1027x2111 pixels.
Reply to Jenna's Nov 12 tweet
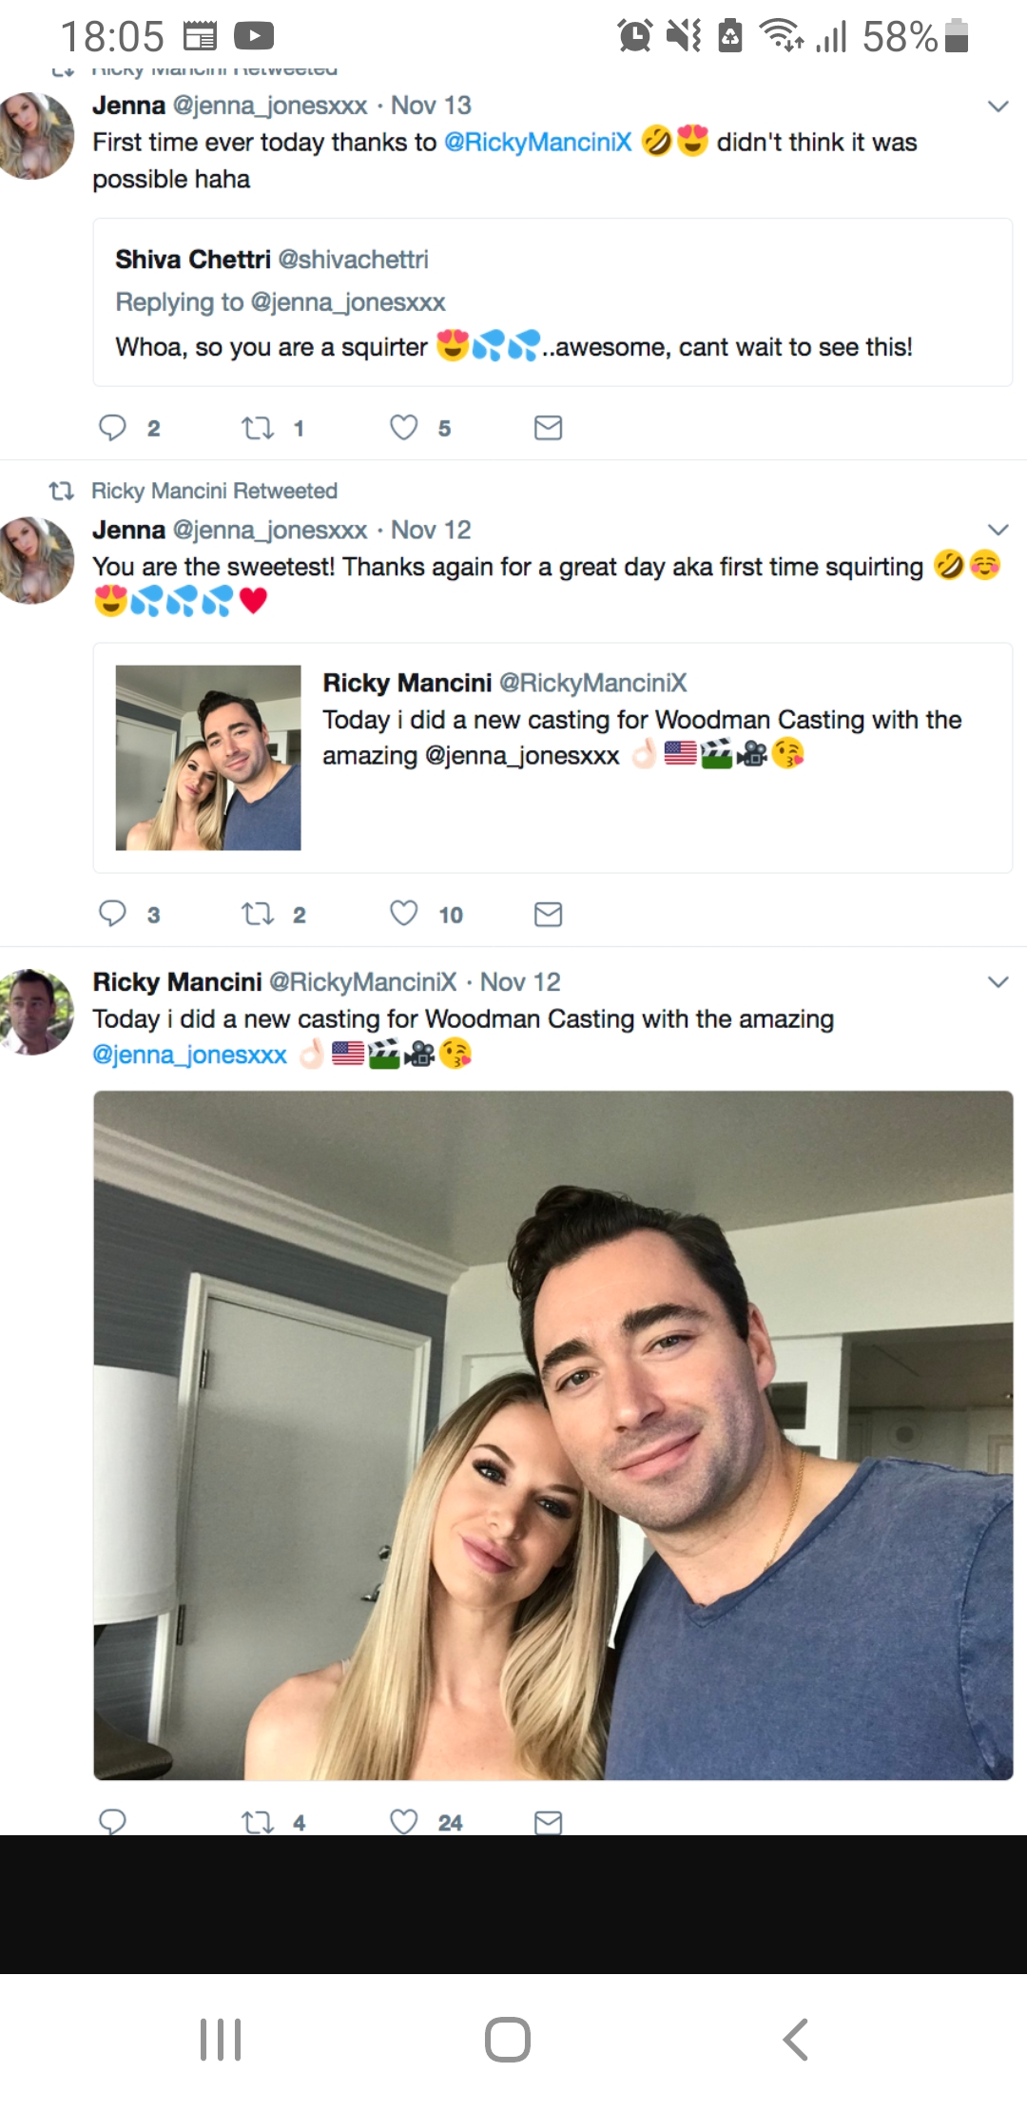(x=112, y=914)
